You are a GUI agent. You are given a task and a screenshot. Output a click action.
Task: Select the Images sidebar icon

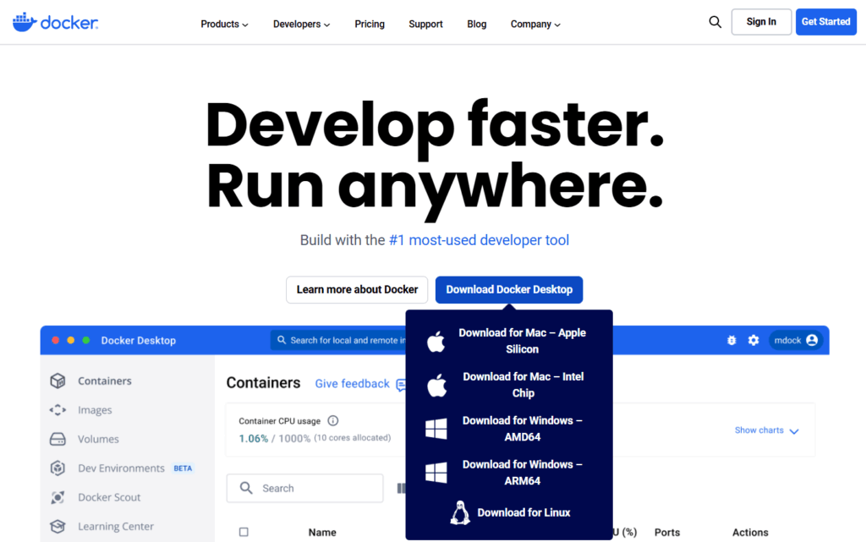pyautogui.click(x=58, y=410)
